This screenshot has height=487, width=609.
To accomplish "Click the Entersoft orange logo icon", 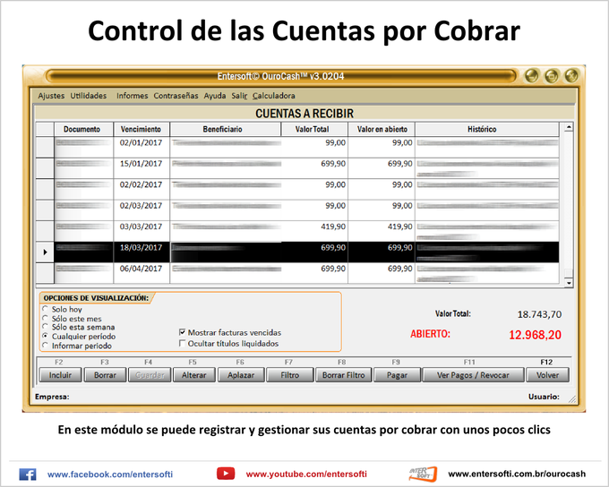I will [423, 474].
